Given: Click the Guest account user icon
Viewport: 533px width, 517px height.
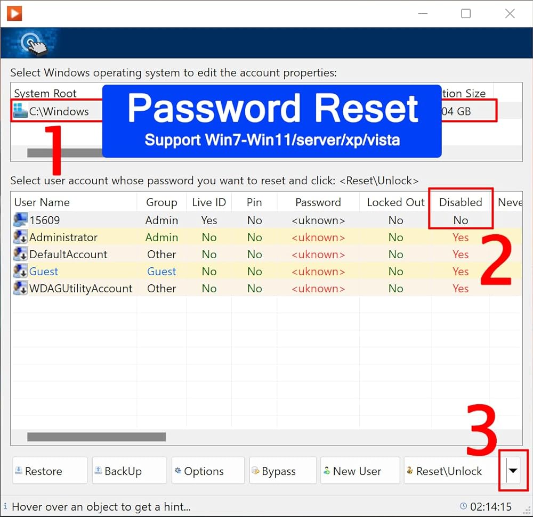Looking at the screenshot, I should point(21,272).
